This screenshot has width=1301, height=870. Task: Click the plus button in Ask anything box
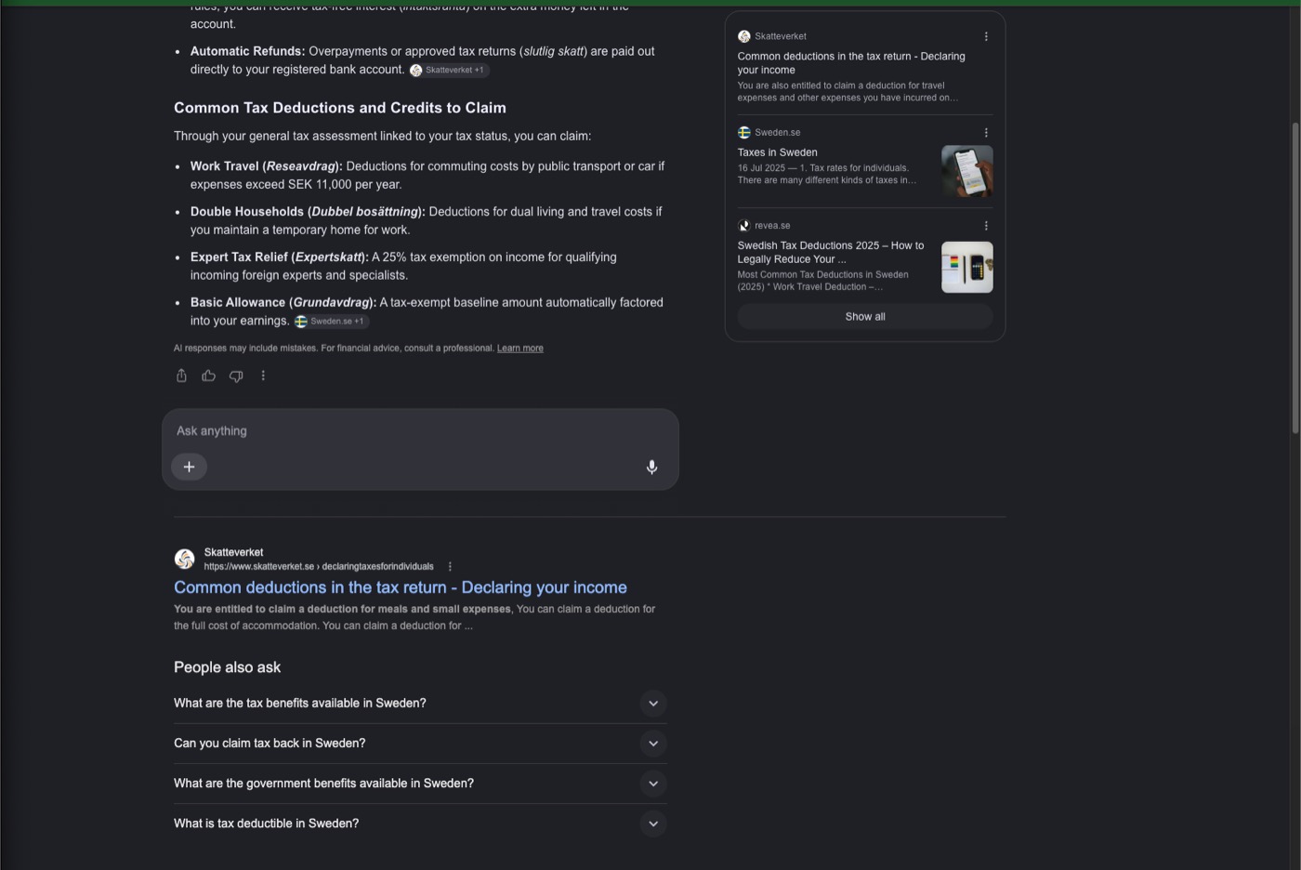[189, 467]
